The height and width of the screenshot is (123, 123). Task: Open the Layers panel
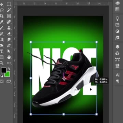[117, 47]
